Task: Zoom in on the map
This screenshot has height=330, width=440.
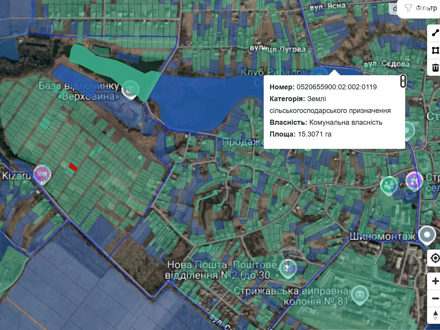Action: click(x=435, y=281)
